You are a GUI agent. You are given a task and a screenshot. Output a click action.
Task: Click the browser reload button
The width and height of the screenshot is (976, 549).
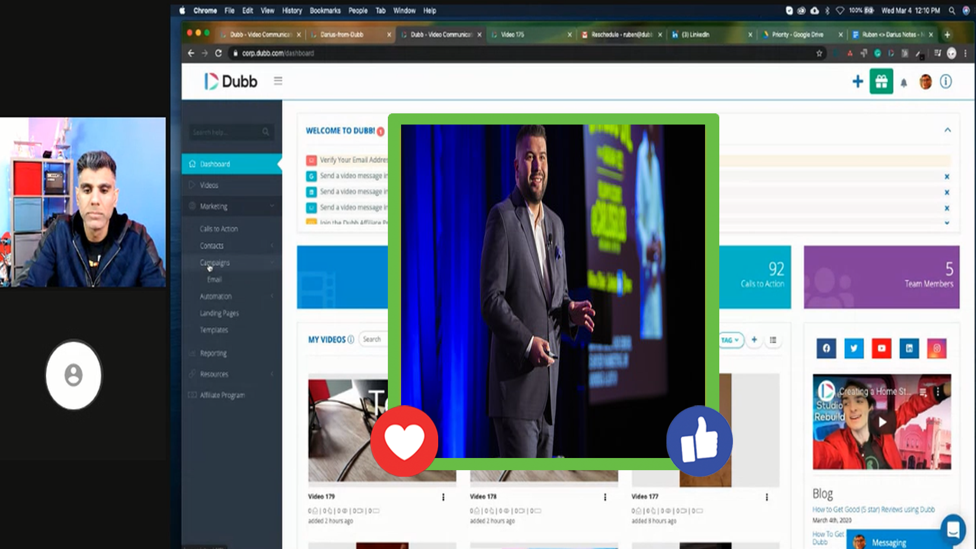pos(219,53)
